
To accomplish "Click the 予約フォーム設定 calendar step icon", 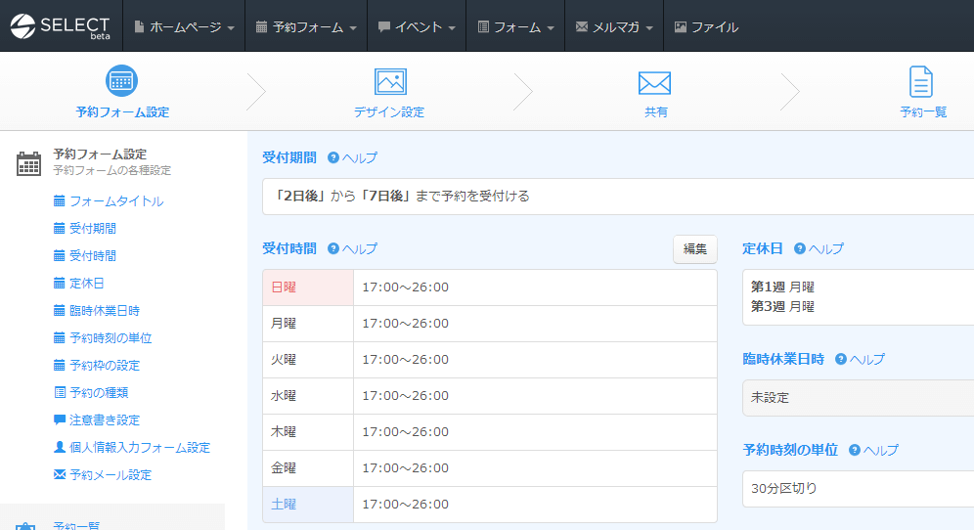I will [x=122, y=81].
